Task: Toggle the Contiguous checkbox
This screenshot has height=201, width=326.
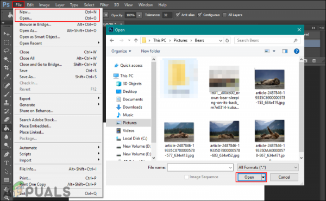Action: pyautogui.click(x=200, y=15)
